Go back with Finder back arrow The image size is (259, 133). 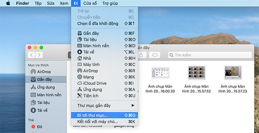[x=31, y=55]
